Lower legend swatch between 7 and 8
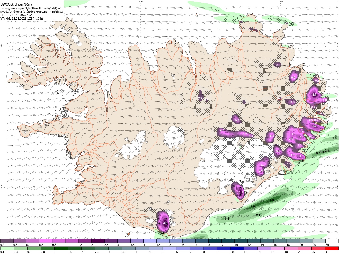 (x=196, y=248)
